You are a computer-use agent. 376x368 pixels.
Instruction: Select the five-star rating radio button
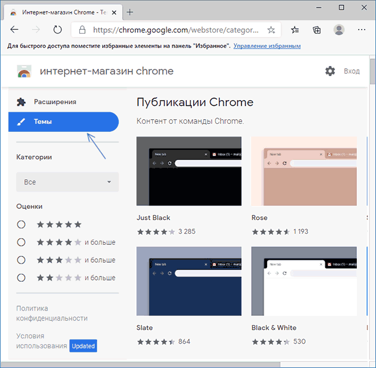21,225
